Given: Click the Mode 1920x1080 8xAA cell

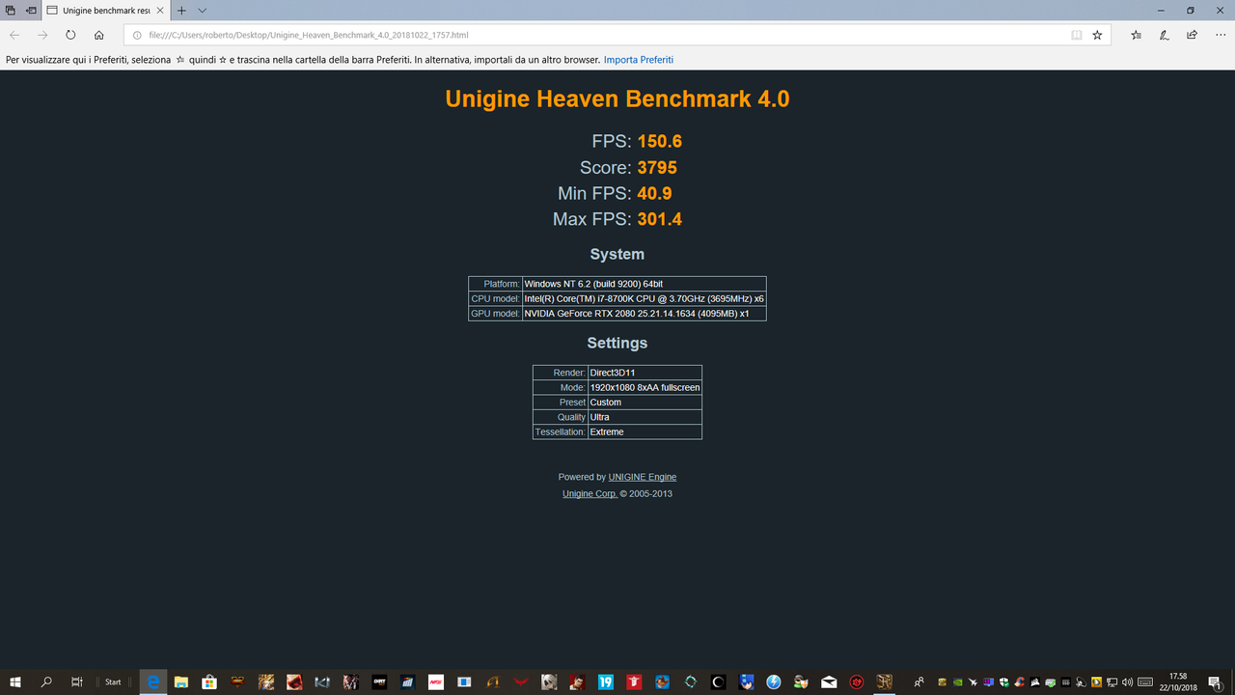Looking at the screenshot, I should [x=645, y=387].
